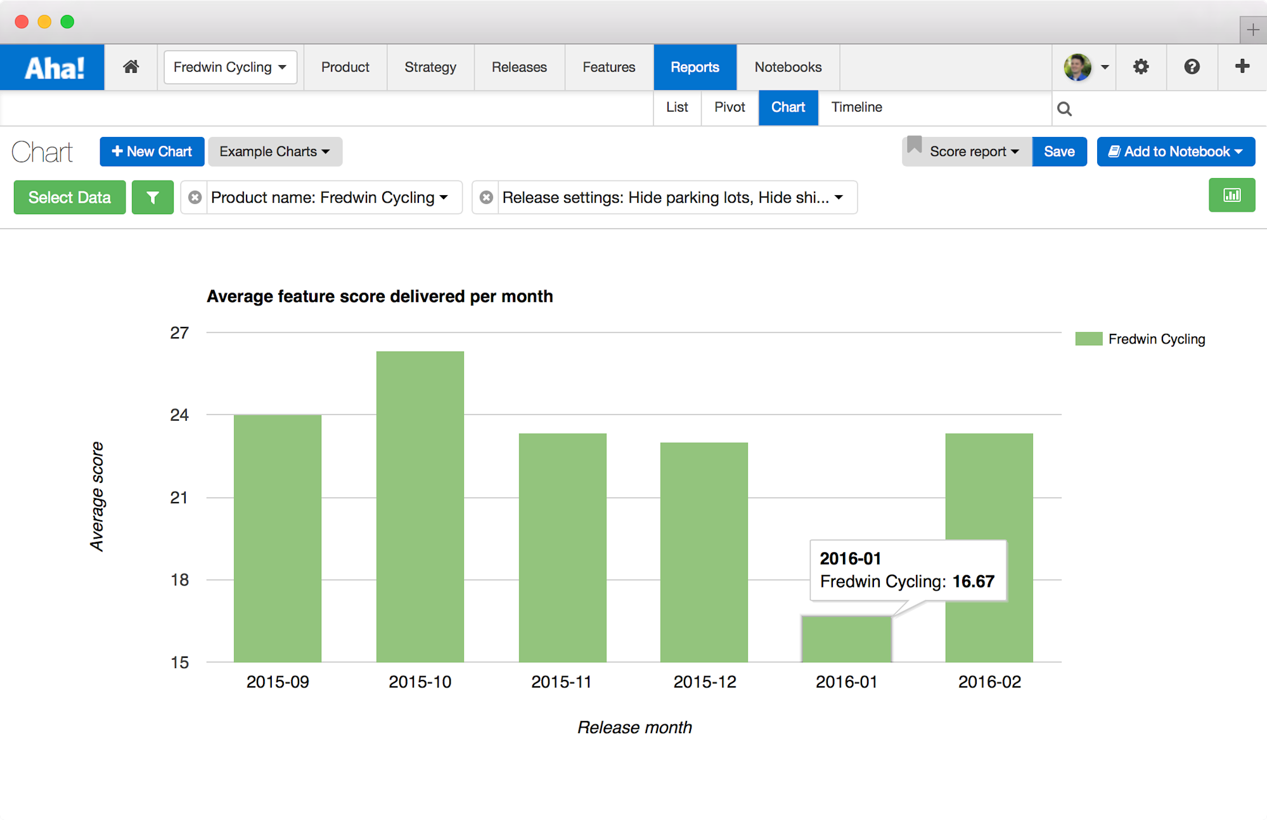Switch to the Pivot tab
Screen dimensions: 1267x820
point(729,107)
